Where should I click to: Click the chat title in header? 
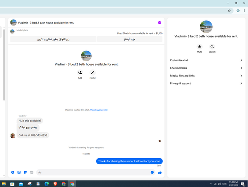tap(46, 23)
